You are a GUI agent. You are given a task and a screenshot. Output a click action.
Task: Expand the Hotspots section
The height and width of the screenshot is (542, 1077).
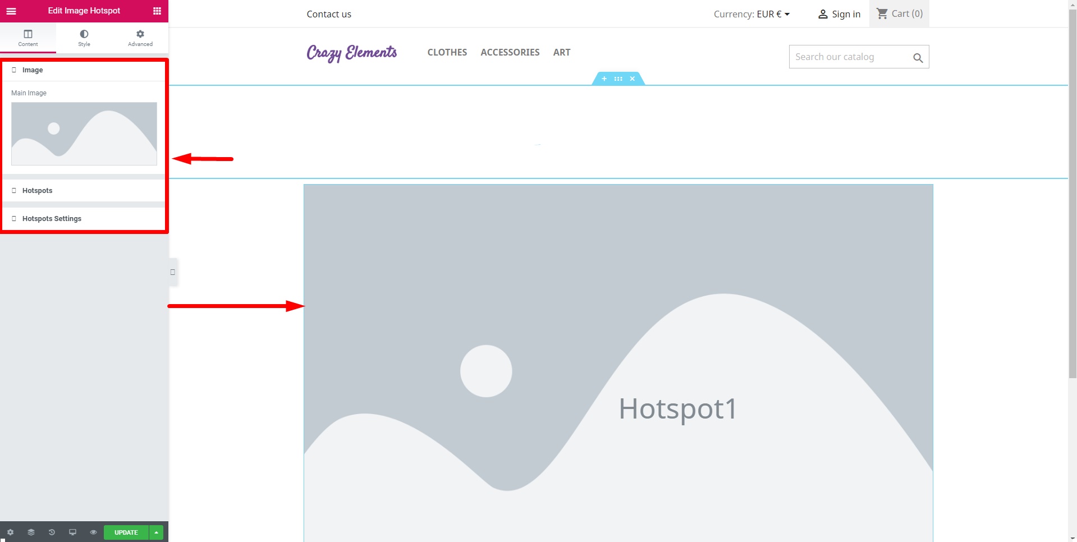84,191
